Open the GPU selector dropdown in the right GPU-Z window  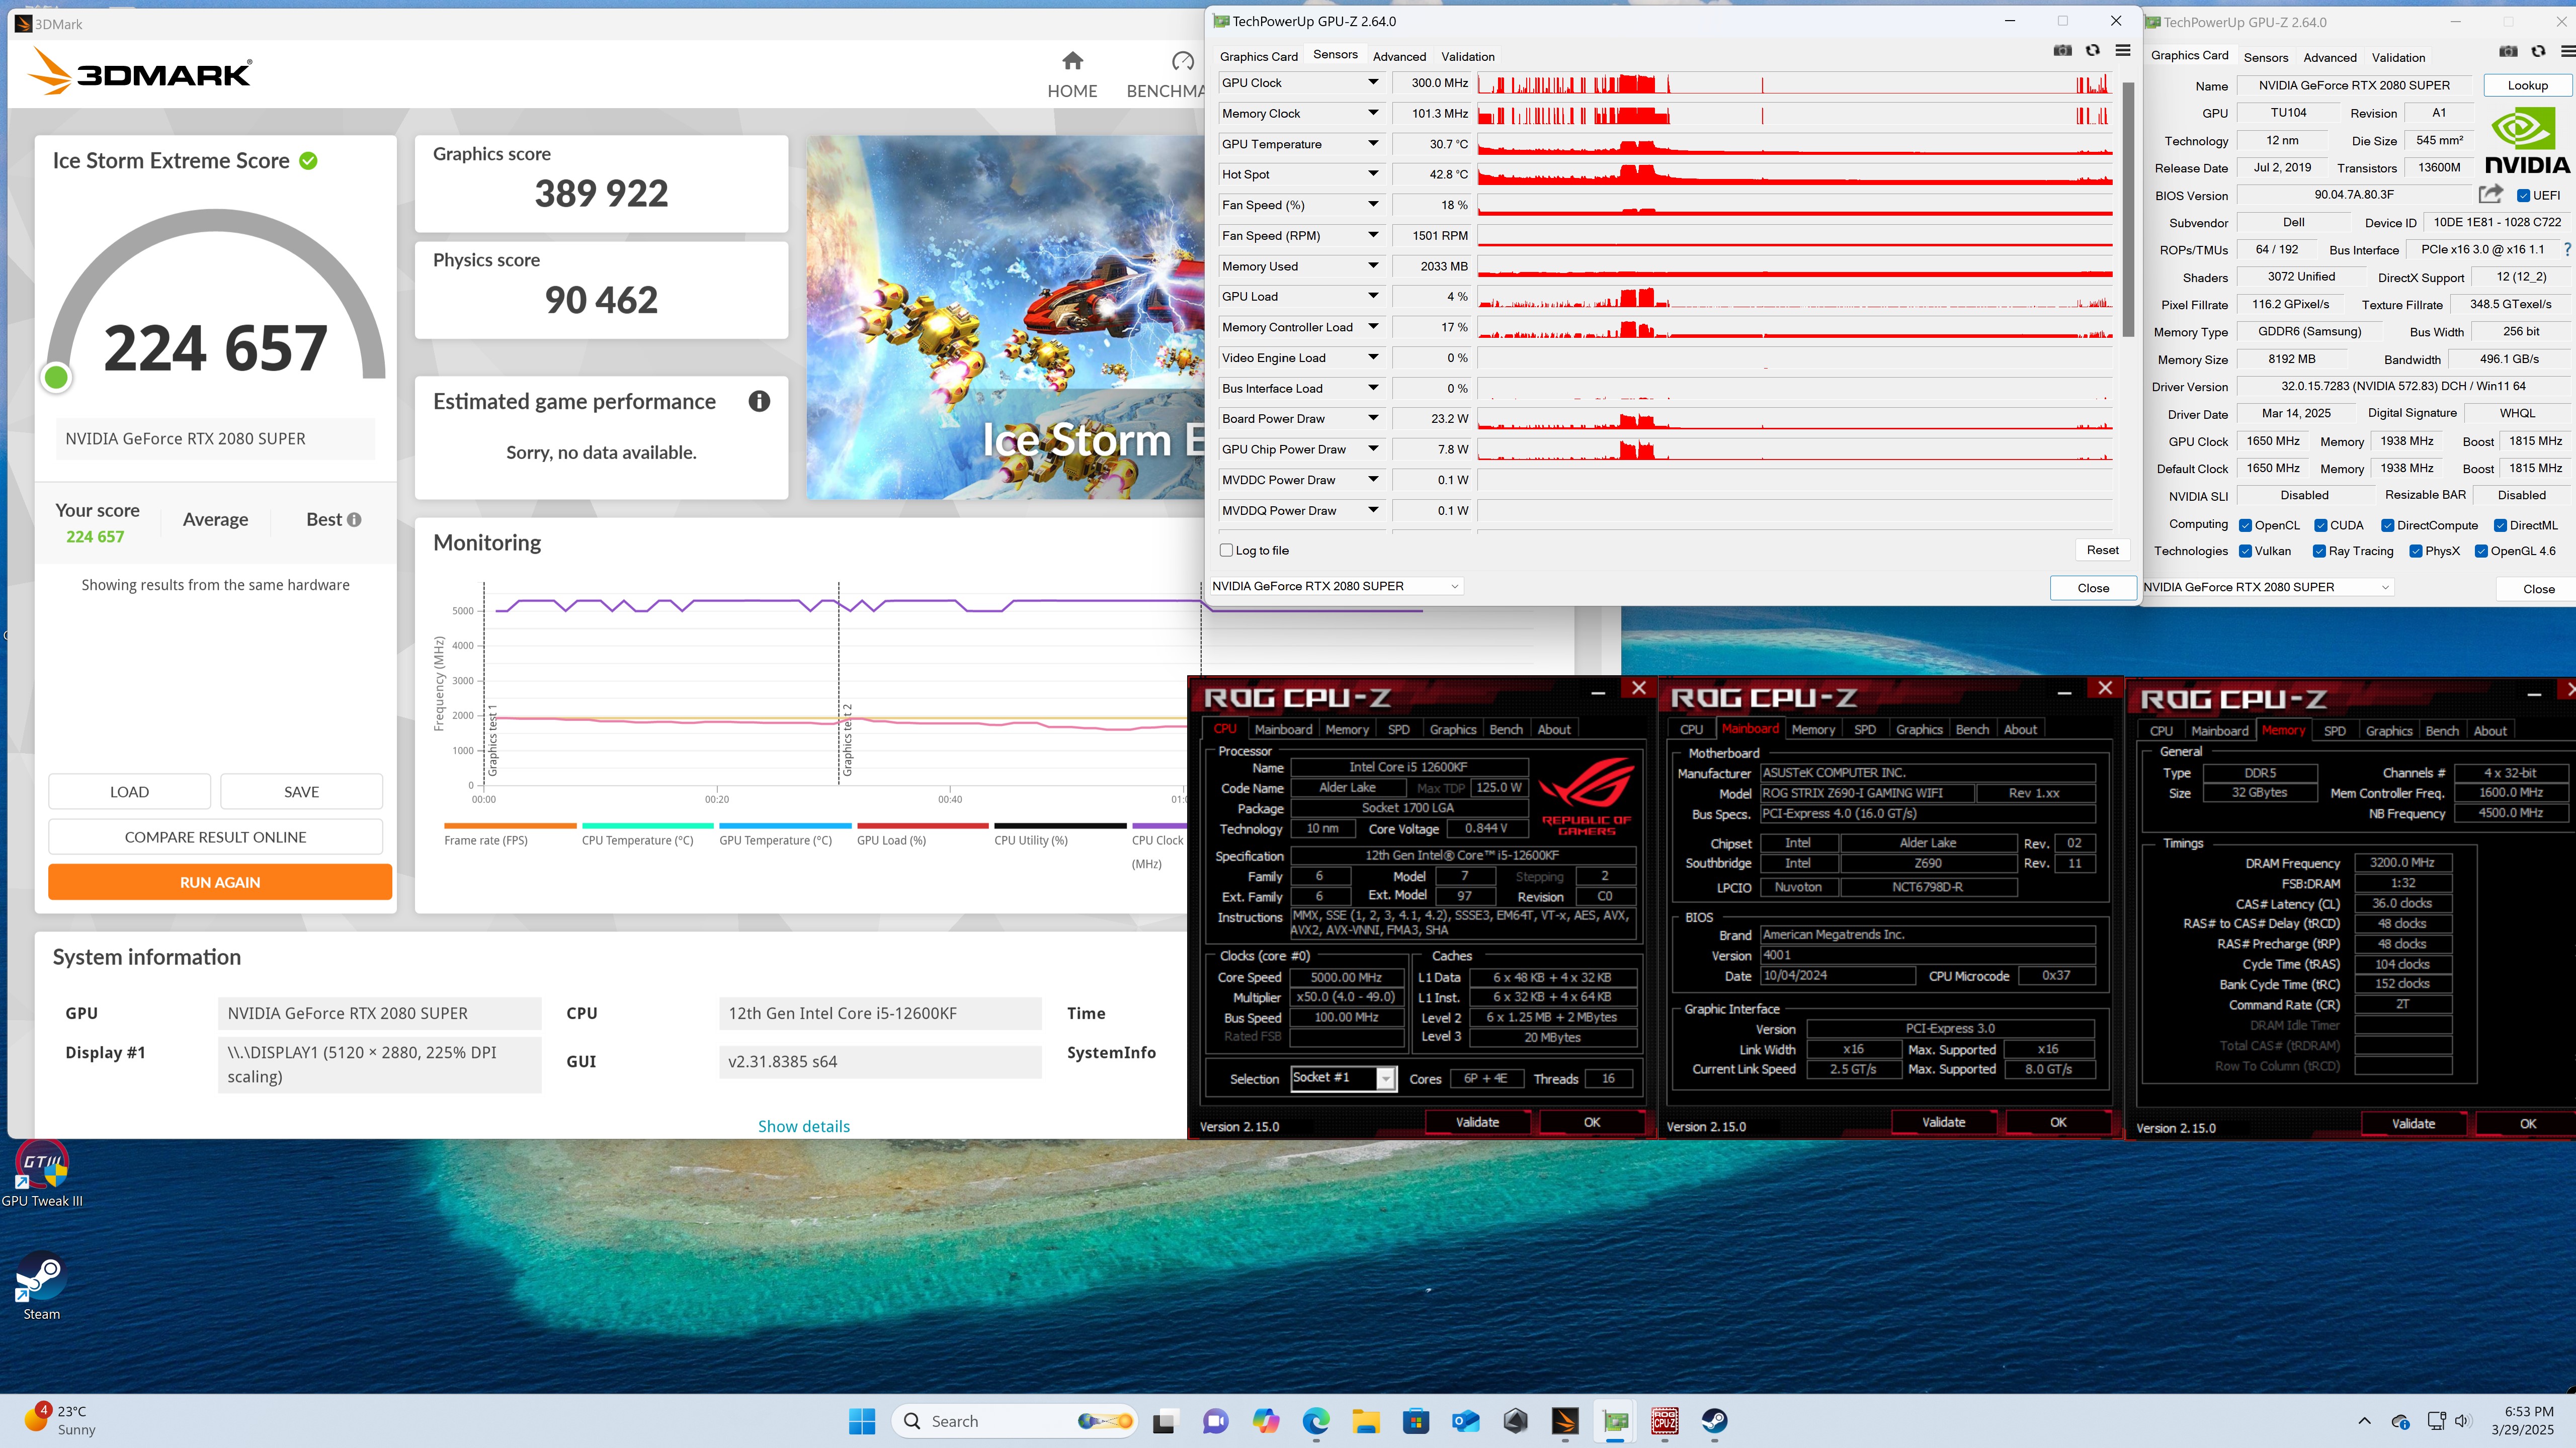[x=2267, y=588]
